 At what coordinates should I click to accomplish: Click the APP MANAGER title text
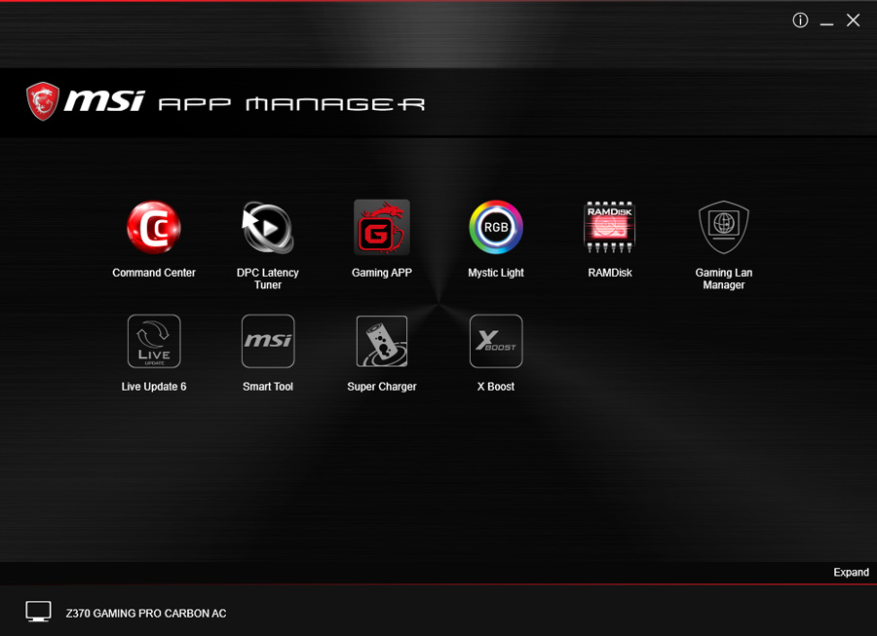(x=290, y=103)
